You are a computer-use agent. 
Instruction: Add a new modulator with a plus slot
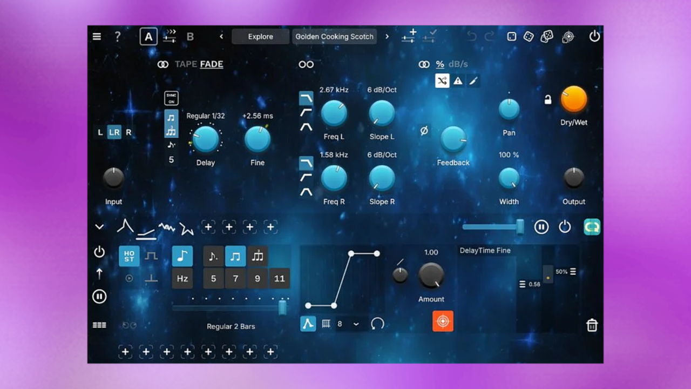coord(208,227)
